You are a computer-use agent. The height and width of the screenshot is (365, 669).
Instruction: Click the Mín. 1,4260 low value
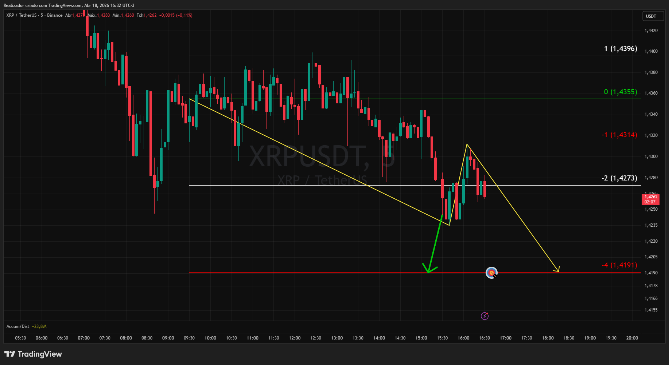click(x=123, y=15)
